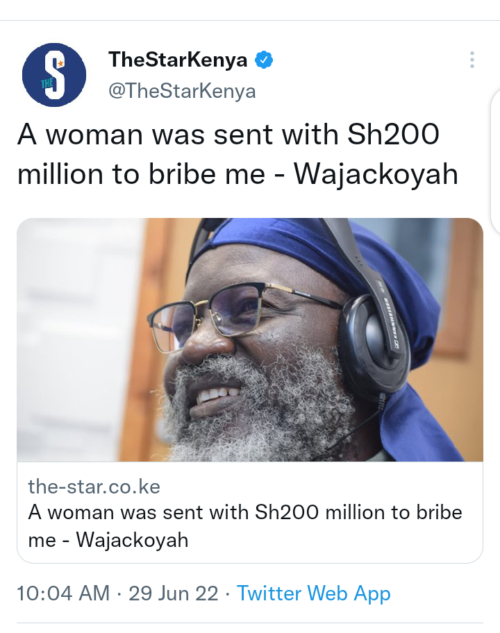Open the three-dot more options menu
Screen dimensions: 500x633
tap(472, 60)
